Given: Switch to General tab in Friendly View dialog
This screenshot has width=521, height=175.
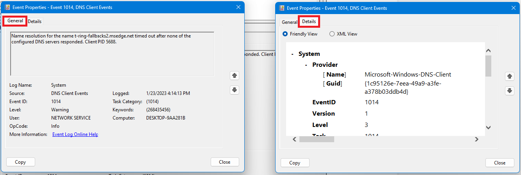Looking at the screenshot, I should click(290, 22).
